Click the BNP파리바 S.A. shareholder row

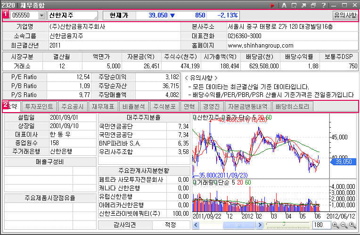coord(144,144)
